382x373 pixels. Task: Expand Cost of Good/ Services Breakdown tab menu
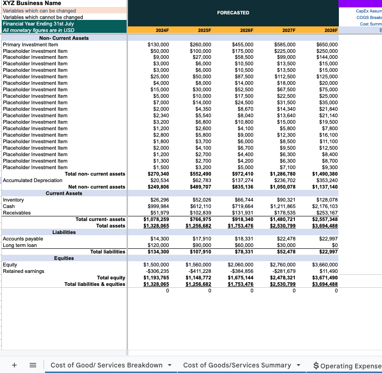(170, 365)
